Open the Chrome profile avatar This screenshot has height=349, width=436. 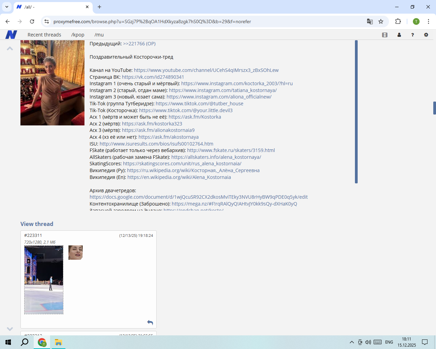[x=416, y=21]
